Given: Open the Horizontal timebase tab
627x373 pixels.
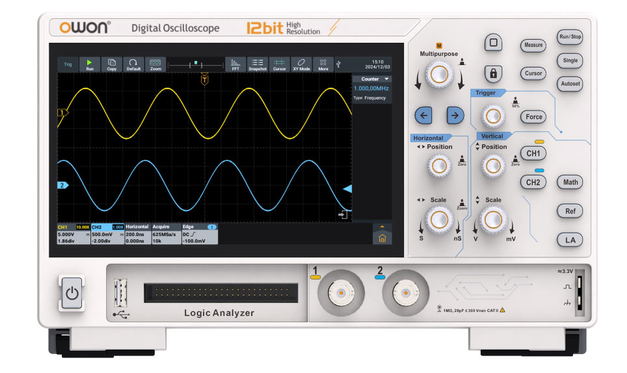Looking at the screenshot, I should pyautogui.click(x=137, y=234).
